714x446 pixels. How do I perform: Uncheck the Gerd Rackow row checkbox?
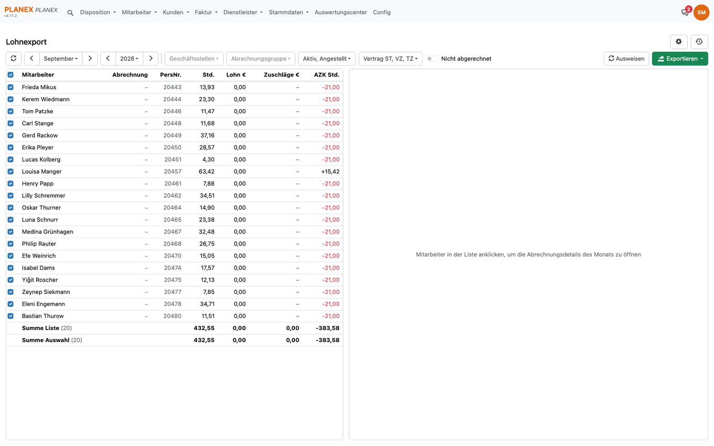(x=10, y=135)
